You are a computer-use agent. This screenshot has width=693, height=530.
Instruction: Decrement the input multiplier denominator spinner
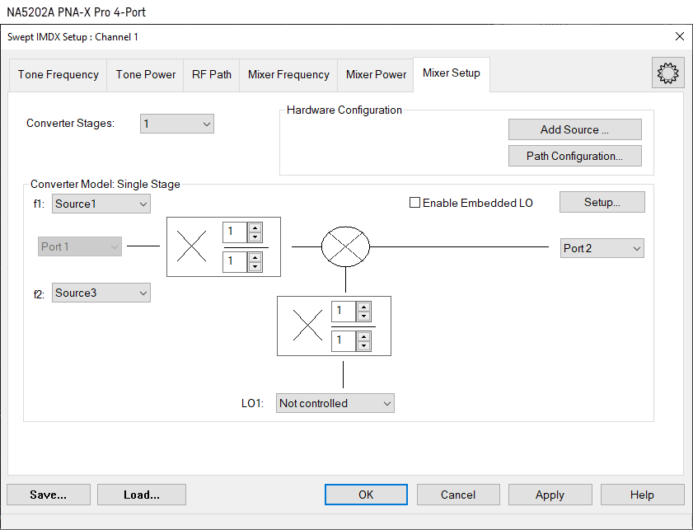(x=255, y=266)
